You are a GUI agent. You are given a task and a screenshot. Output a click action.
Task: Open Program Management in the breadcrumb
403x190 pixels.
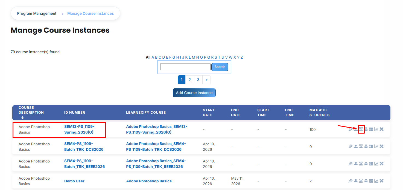click(37, 13)
